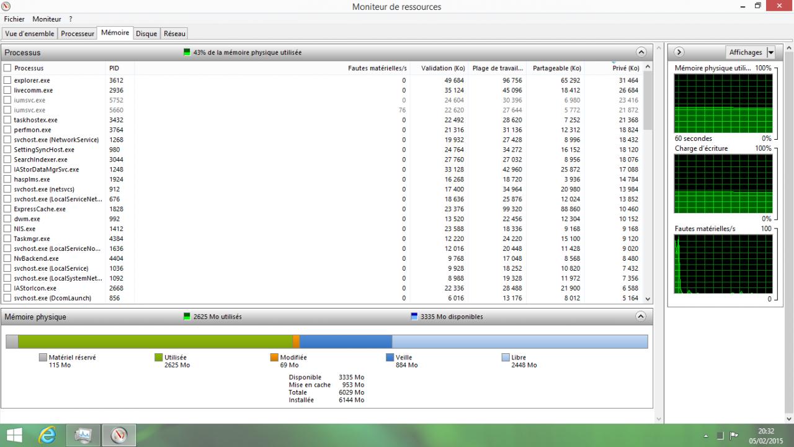Screen dimensions: 794x447
Task: Select the svchost.exe (netsvcs) row
Action: [323, 189]
